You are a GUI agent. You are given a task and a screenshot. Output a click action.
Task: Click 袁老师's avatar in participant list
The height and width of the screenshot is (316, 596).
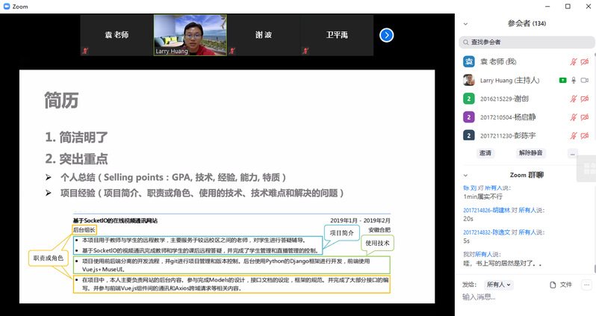[469, 61]
